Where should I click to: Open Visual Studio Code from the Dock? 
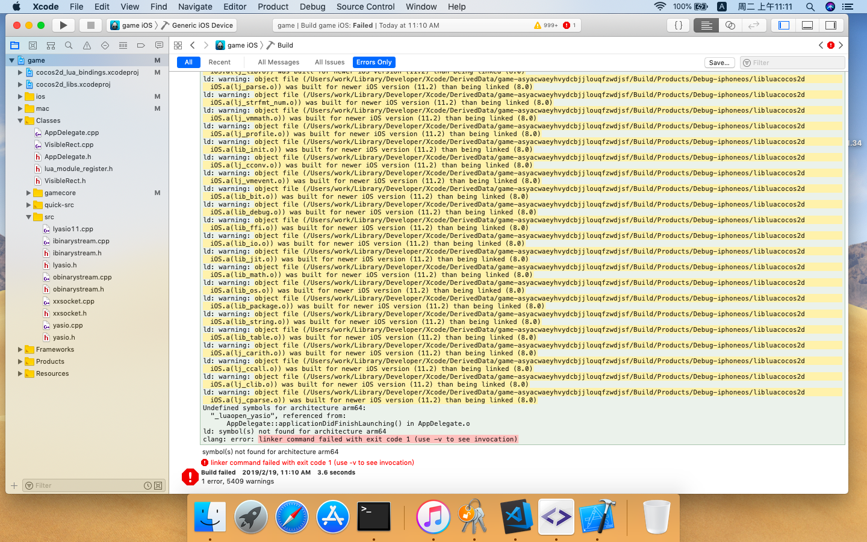point(516,517)
